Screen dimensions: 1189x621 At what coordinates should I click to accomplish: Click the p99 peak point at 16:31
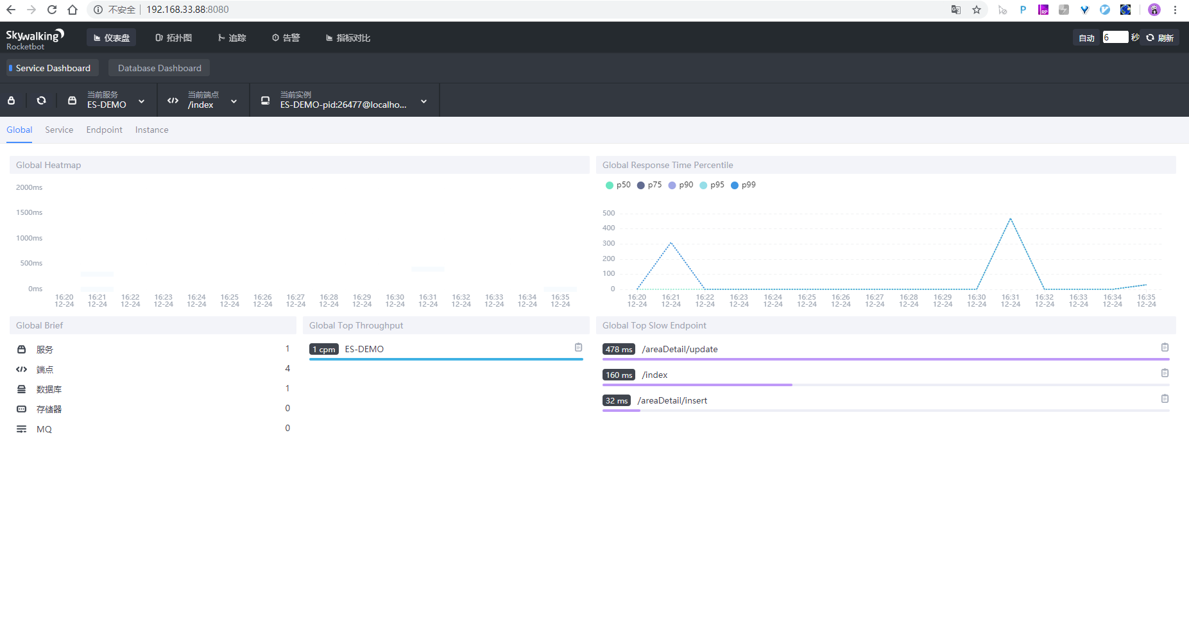[x=1011, y=219]
